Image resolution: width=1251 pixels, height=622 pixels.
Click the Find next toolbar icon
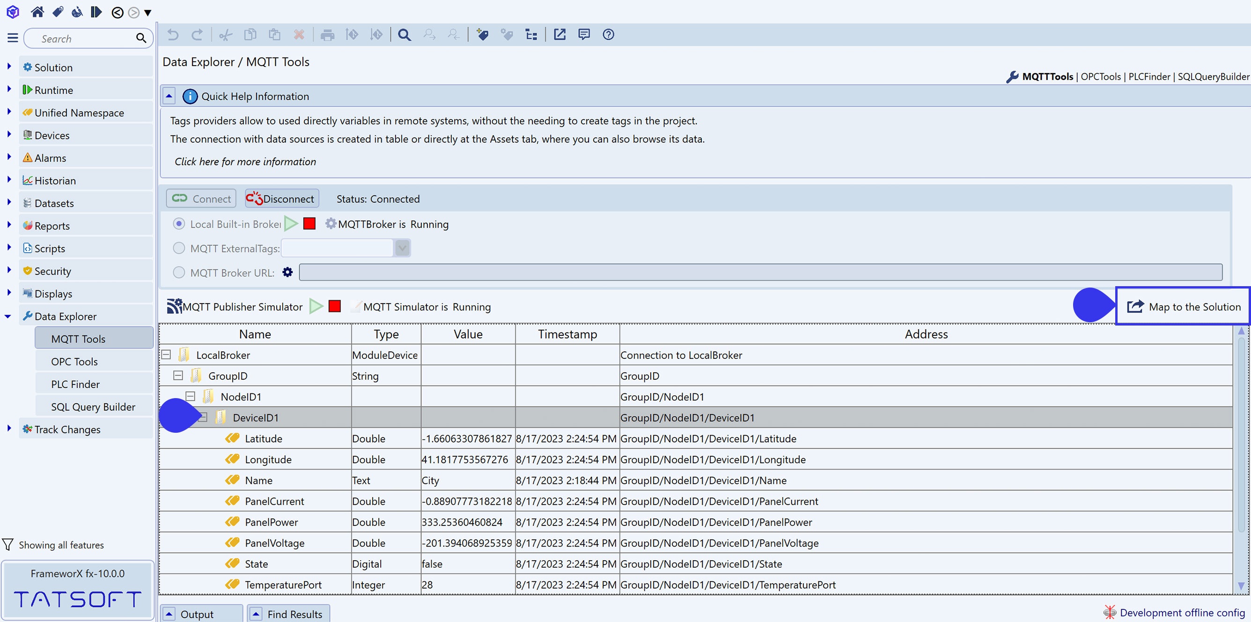pos(429,35)
